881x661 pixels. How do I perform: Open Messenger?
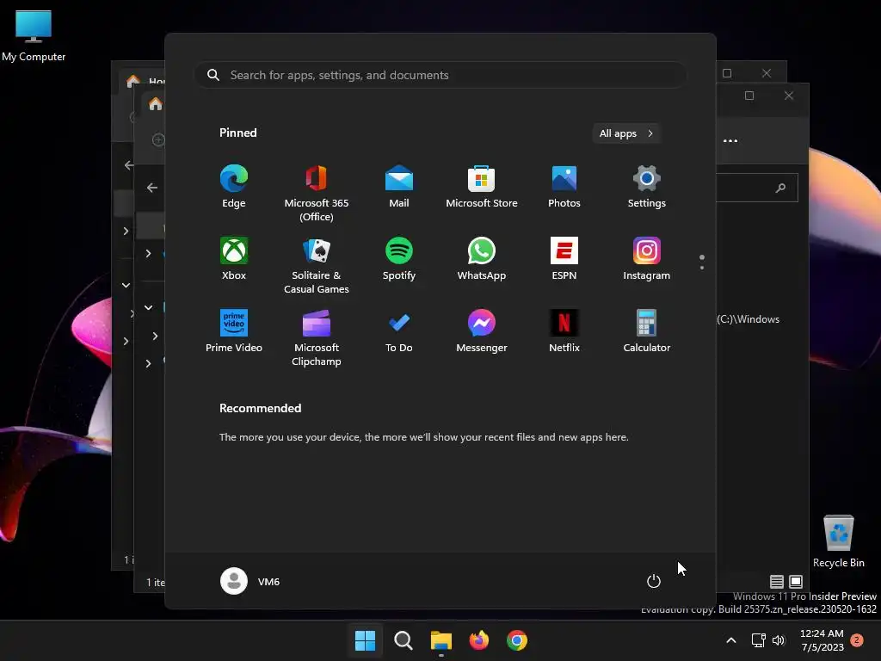[482, 331]
